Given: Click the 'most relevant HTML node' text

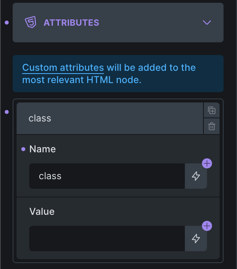Looking at the screenshot, I should coord(82,80).
